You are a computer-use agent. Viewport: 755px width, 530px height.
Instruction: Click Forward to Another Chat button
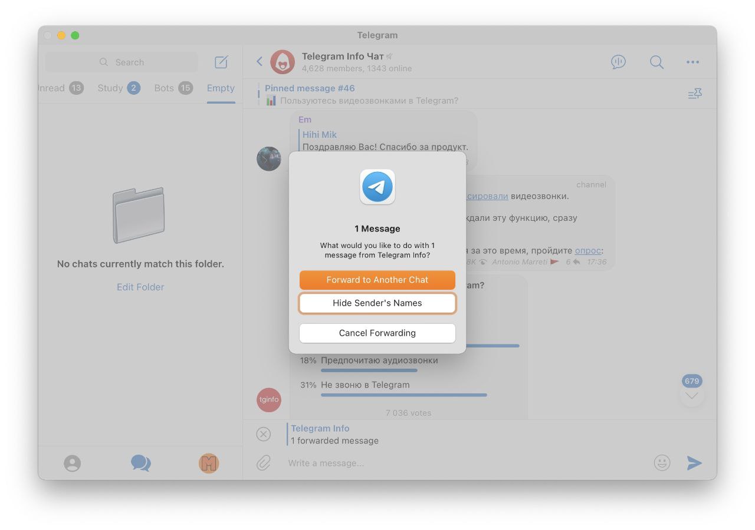coord(377,280)
